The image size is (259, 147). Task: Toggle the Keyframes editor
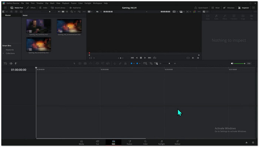pyautogui.click(x=75, y=8)
